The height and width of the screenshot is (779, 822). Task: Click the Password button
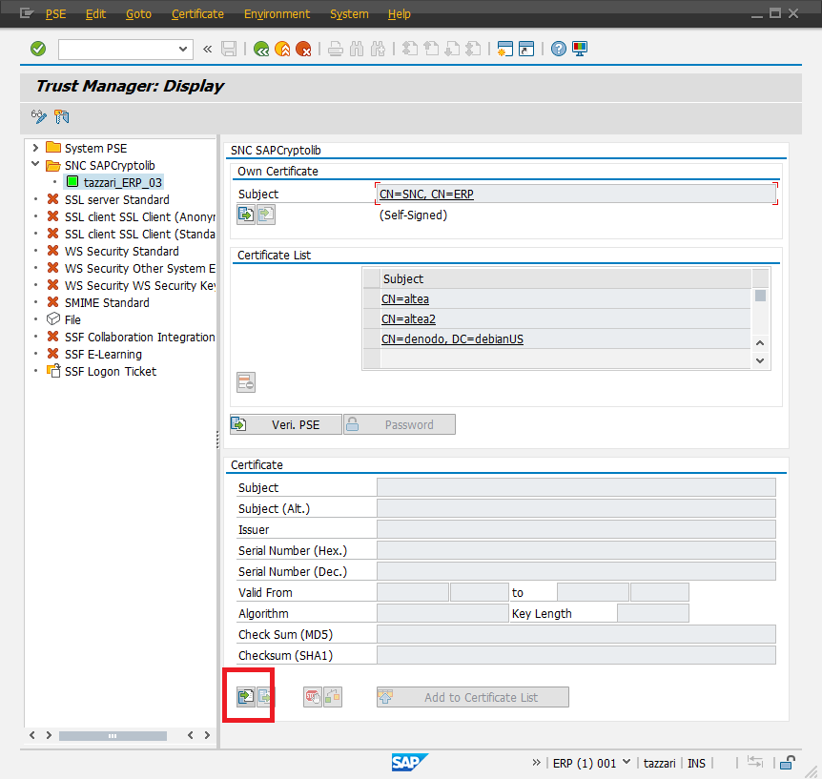point(400,424)
